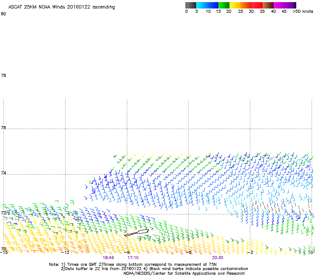
Task: Click the legend tick label '0'
Action: click(186, 11)
